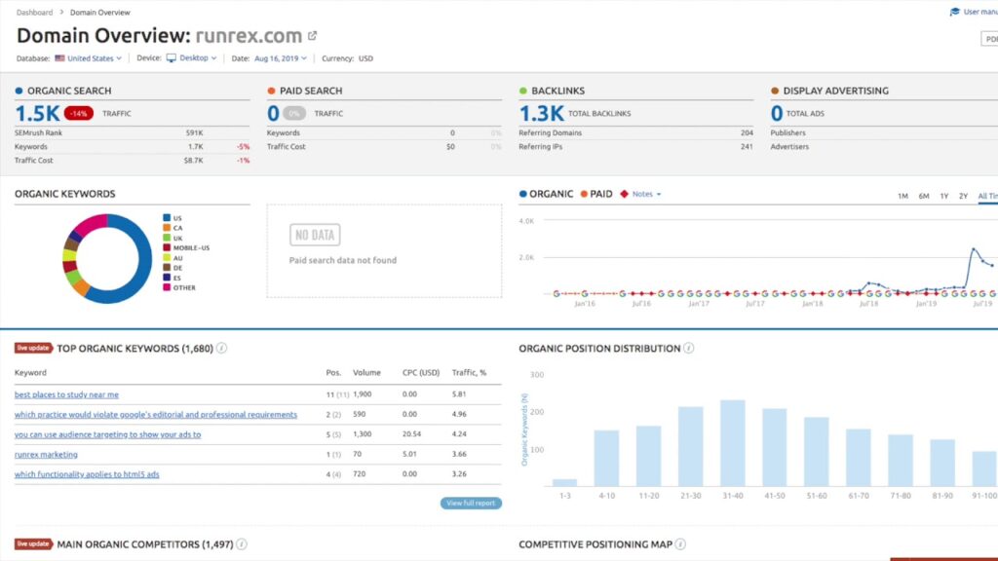
Task: Open keyword 'runrex marketing'
Action: pos(46,454)
